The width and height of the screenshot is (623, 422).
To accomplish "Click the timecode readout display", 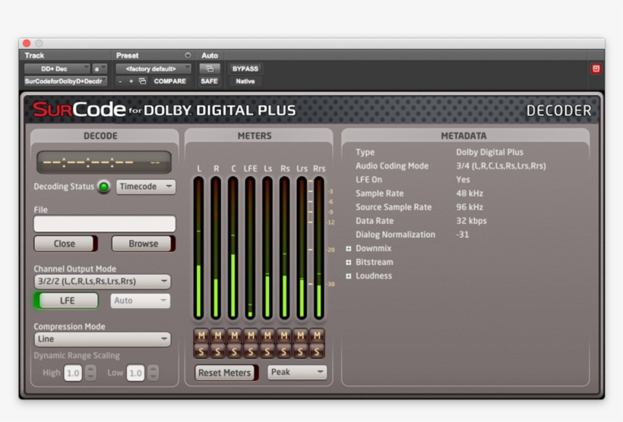I will pos(104,162).
